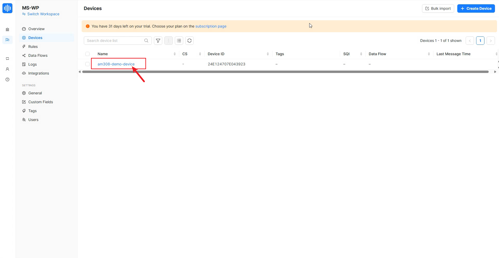The image size is (499, 258).
Task: Click the filter funnel icon
Action: click(158, 40)
